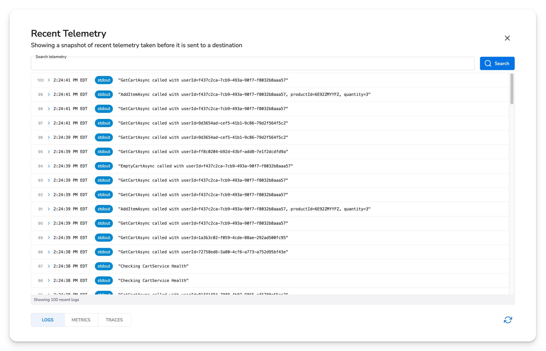Viewport: 546px width, 351px height.
Task: Focus the Search telemetry input field
Action: click(x=253, y=63)
